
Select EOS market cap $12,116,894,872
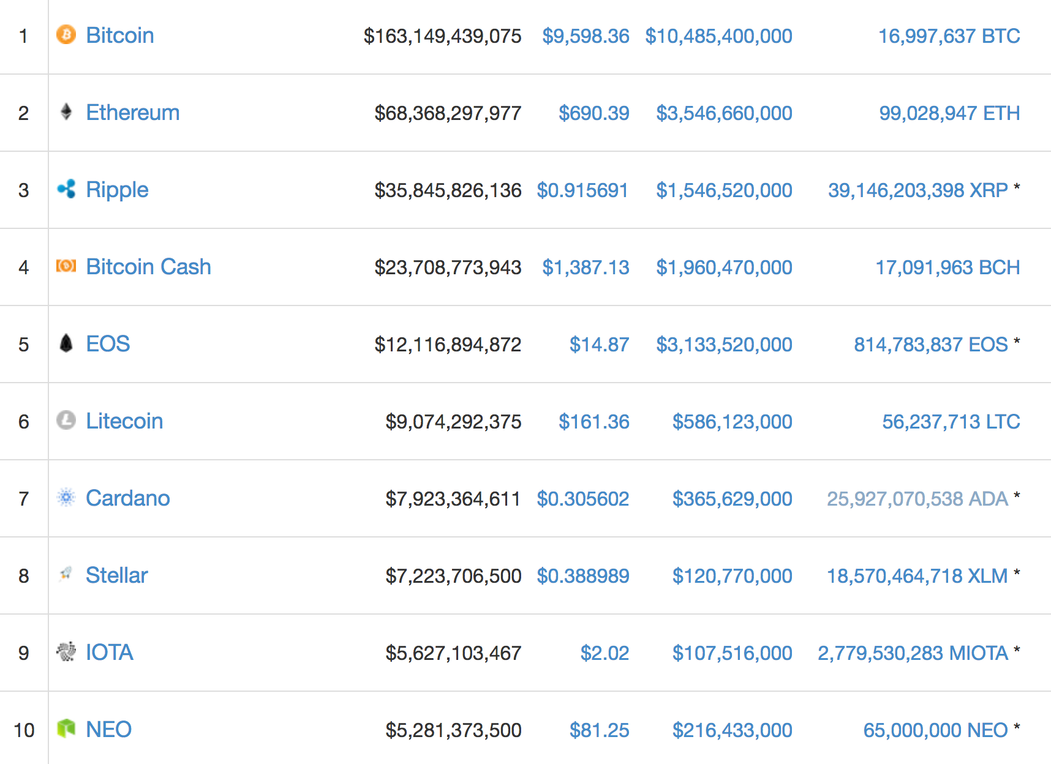[448, 345]
